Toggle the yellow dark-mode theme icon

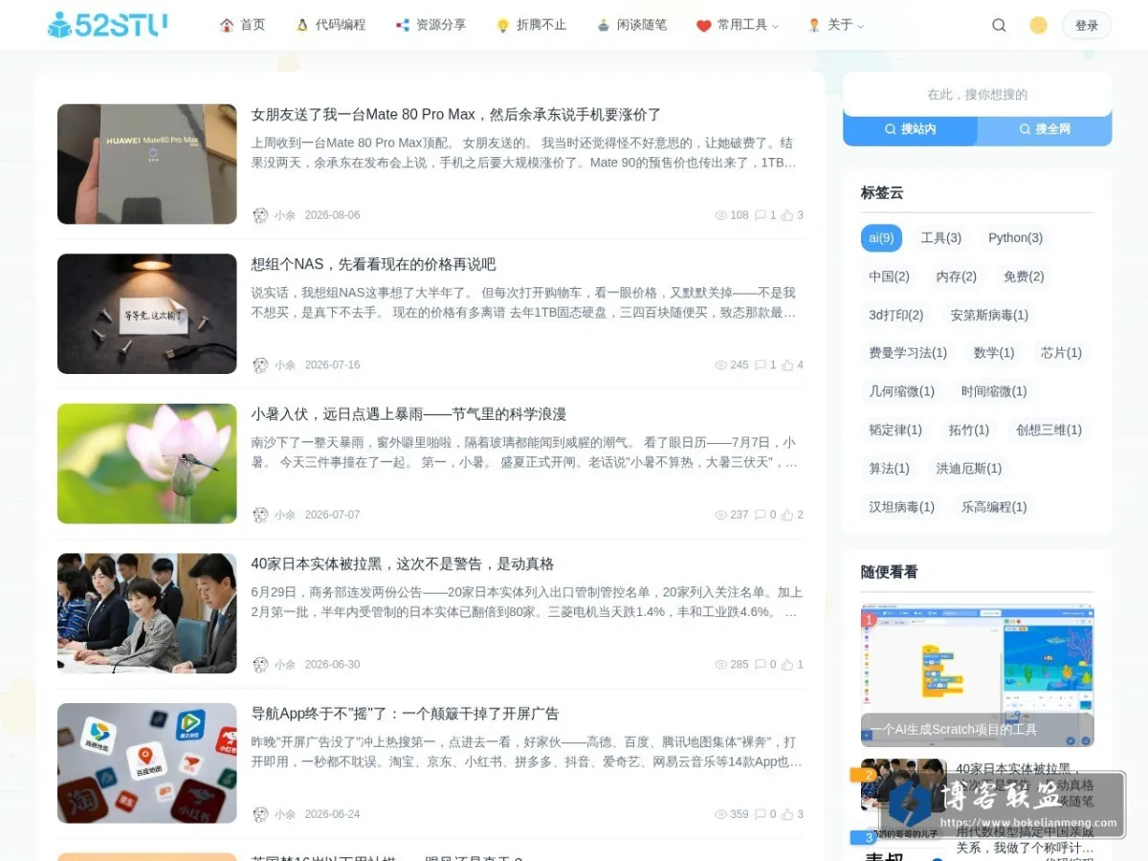click(1038, 26)
